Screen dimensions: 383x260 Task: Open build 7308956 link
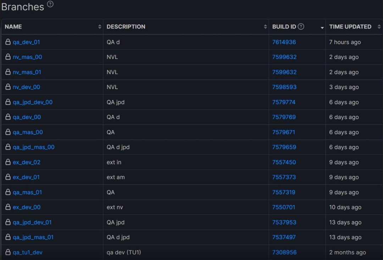(284, 252)
